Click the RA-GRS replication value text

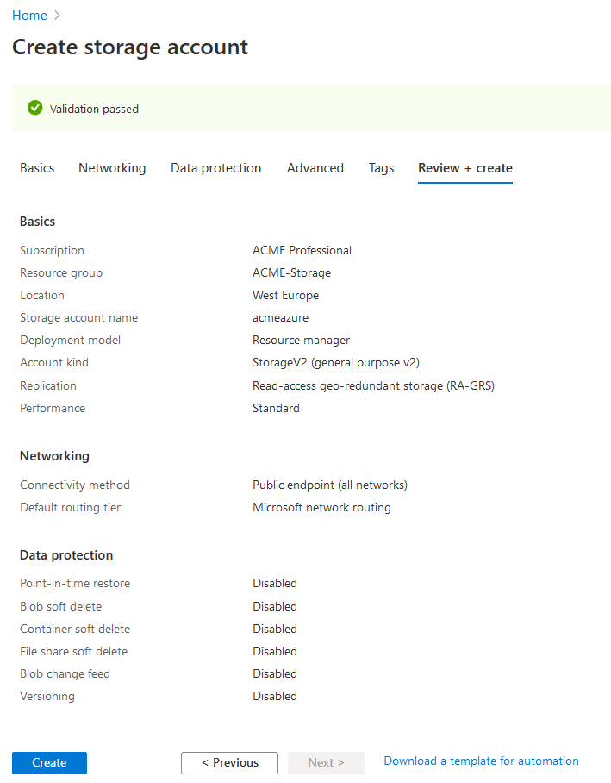373,386
